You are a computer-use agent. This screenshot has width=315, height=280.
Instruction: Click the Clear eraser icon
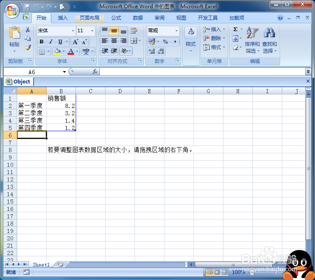(236, 47)
